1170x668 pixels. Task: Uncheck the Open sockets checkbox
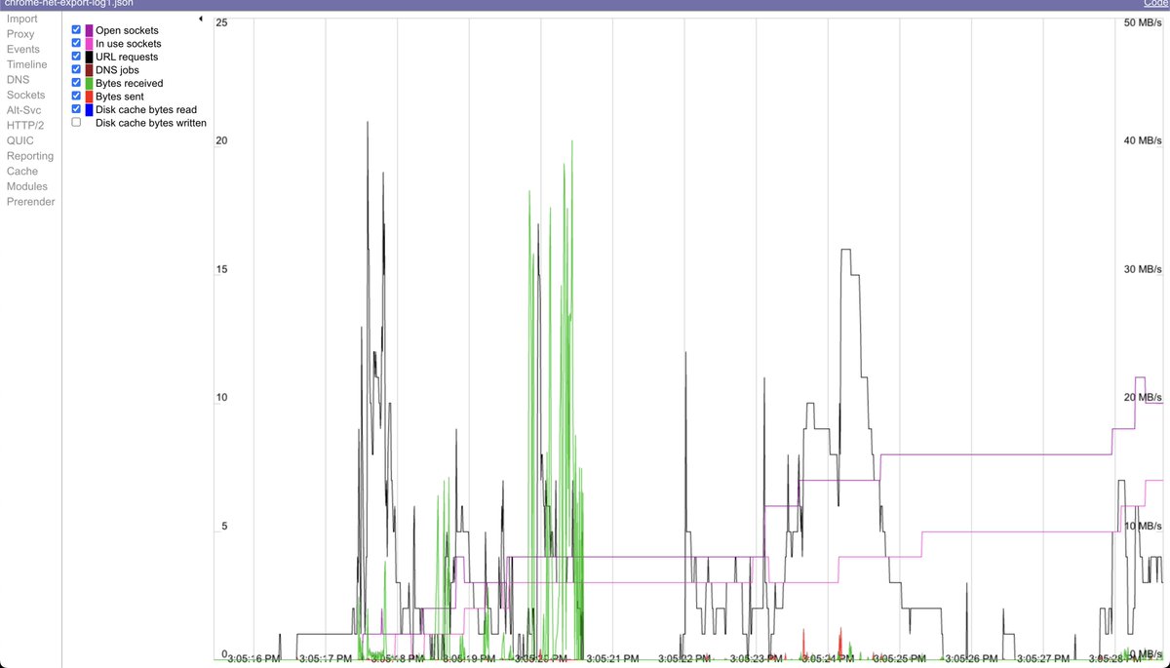click(76, 30)
